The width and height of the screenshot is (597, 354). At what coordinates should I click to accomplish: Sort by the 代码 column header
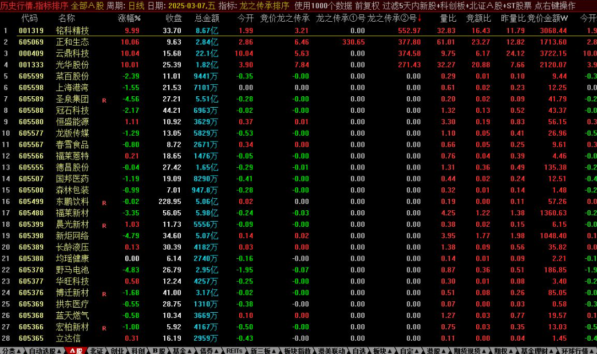coord(29,18)
